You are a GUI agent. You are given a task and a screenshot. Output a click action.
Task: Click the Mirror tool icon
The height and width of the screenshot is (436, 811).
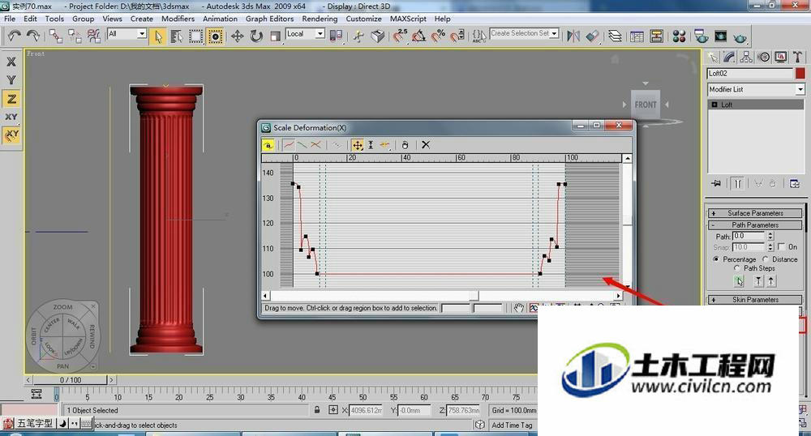click(573, 36)
